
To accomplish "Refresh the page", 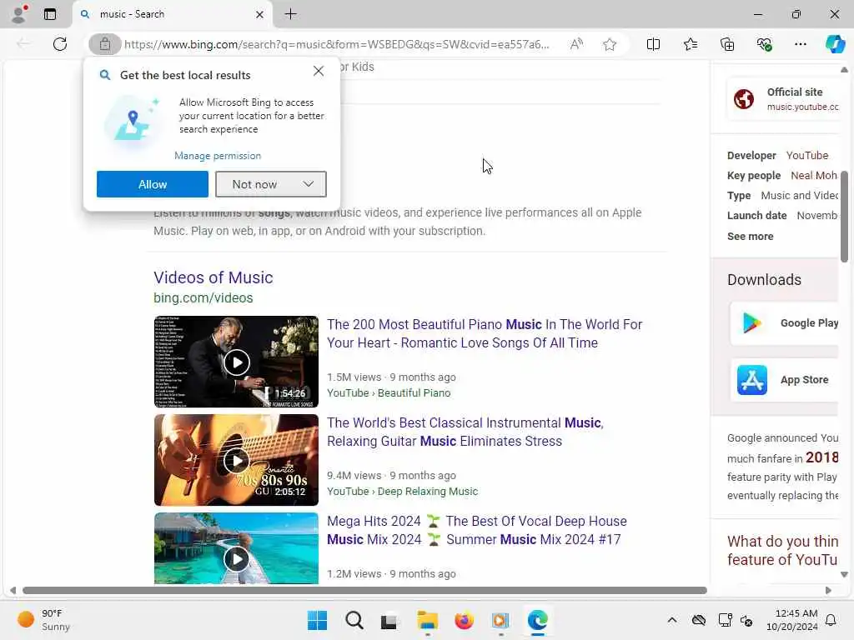I will click(x=60, y=44).
